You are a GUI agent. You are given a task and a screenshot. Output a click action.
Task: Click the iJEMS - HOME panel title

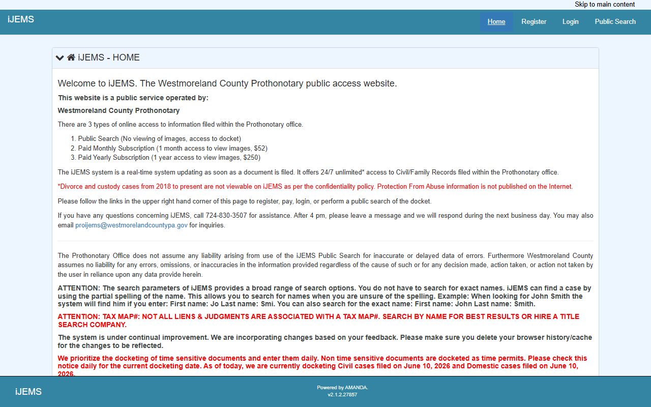[109, 57]
